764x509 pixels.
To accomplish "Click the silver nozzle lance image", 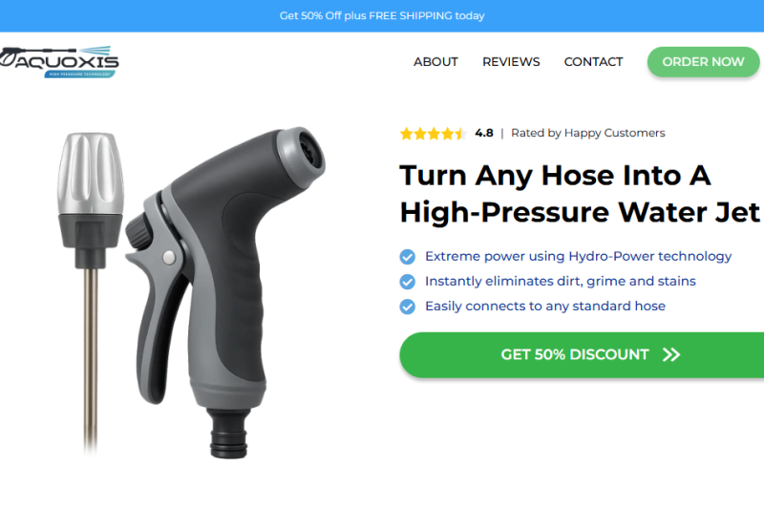I will pos(90,292).
